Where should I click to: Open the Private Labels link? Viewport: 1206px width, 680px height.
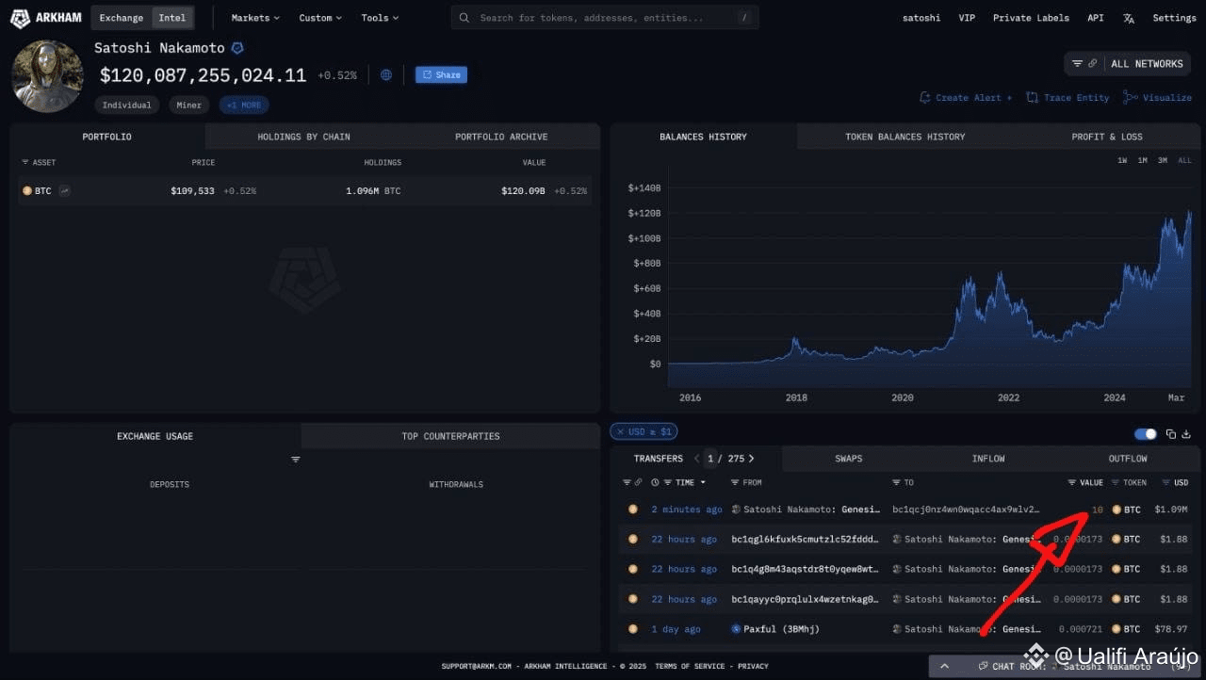(x=1031, y=18)
